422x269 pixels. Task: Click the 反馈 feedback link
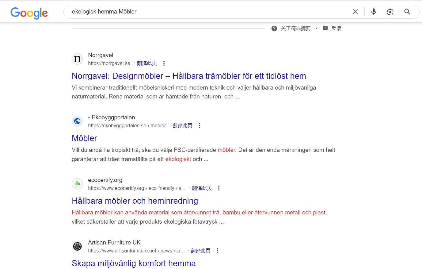click(336, 29)
